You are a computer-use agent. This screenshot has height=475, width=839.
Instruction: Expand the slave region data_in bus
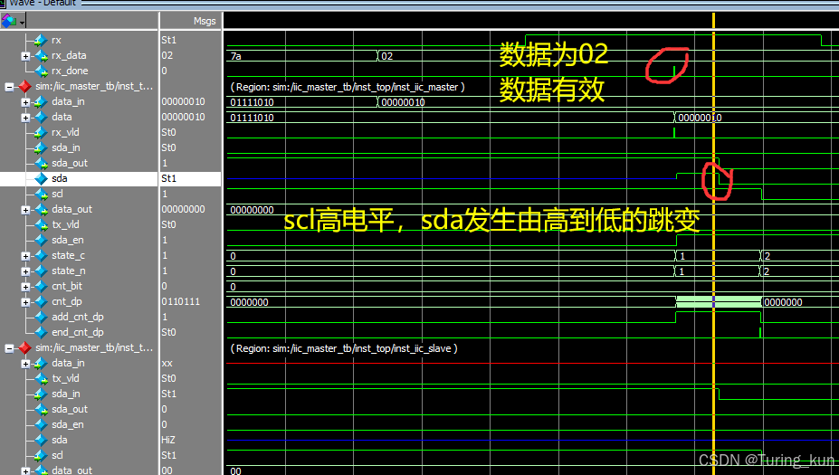pyautogui.click(x=25, y=363)
